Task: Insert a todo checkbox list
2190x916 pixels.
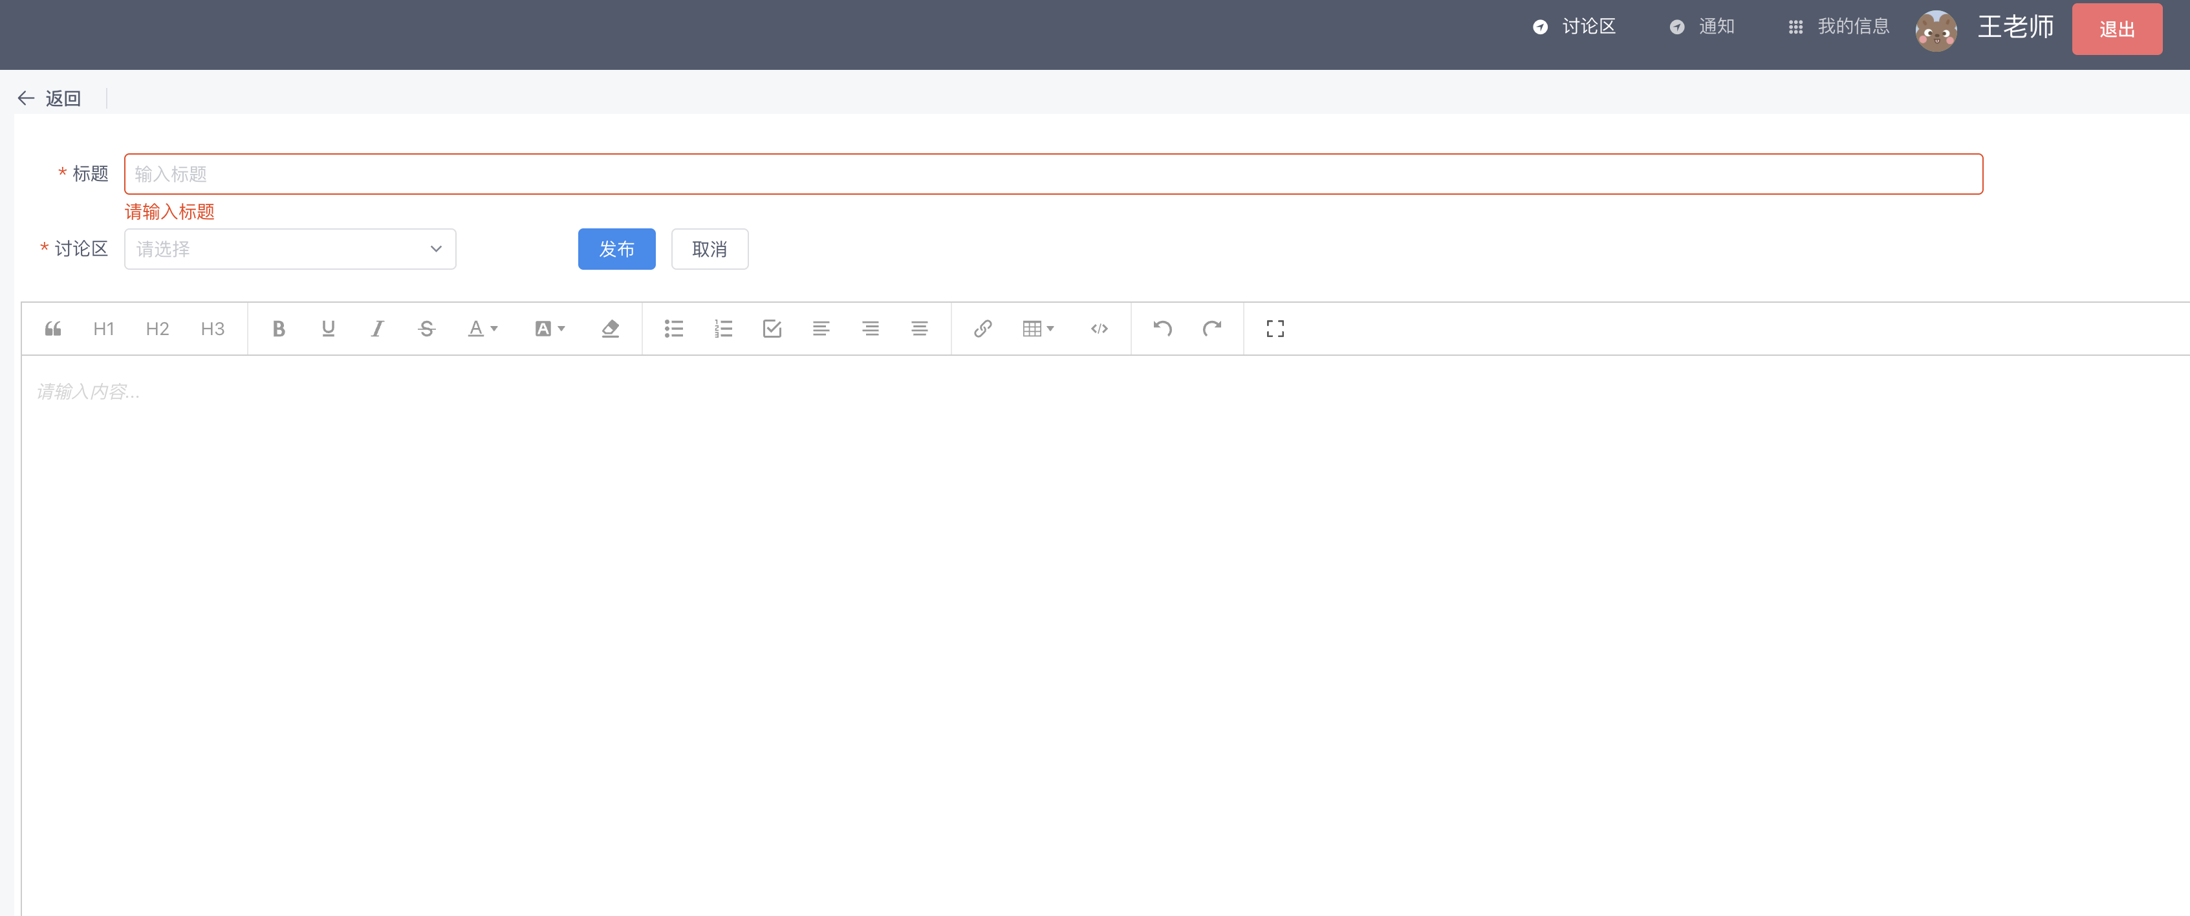Action: click(x=772, y=328)
